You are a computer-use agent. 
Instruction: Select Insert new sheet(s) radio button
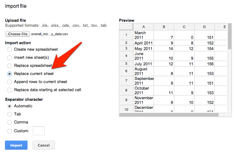click(9, 58)
